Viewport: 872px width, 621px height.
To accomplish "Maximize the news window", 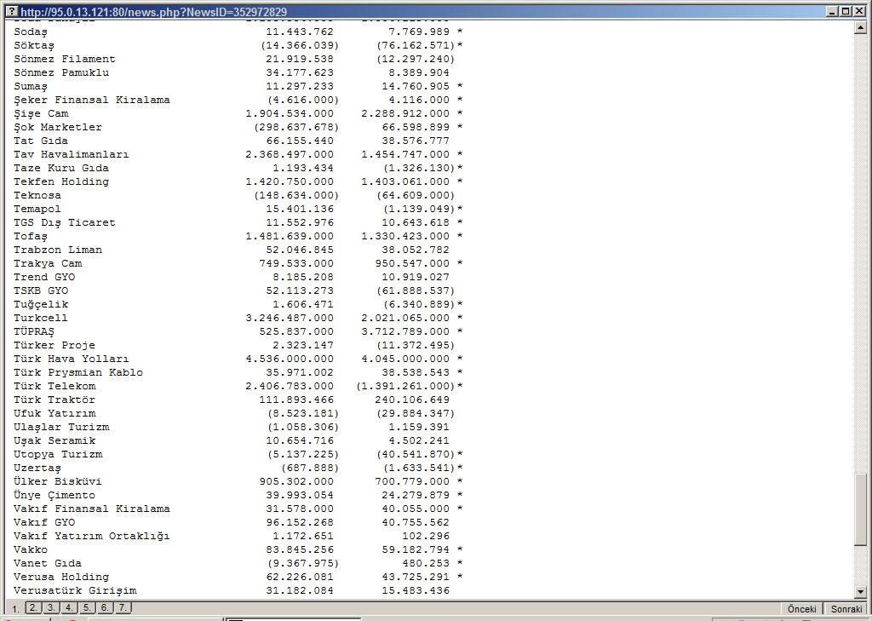I will point(844,11).
